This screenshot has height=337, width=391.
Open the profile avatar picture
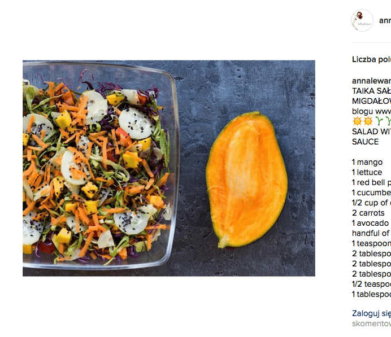pyautogui.click(x=362, y=20)
